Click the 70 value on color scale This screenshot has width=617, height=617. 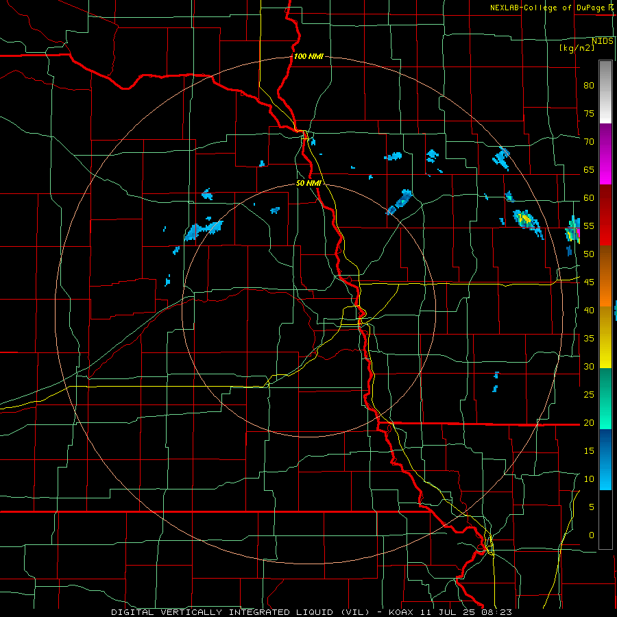click(x=589, y=142)
